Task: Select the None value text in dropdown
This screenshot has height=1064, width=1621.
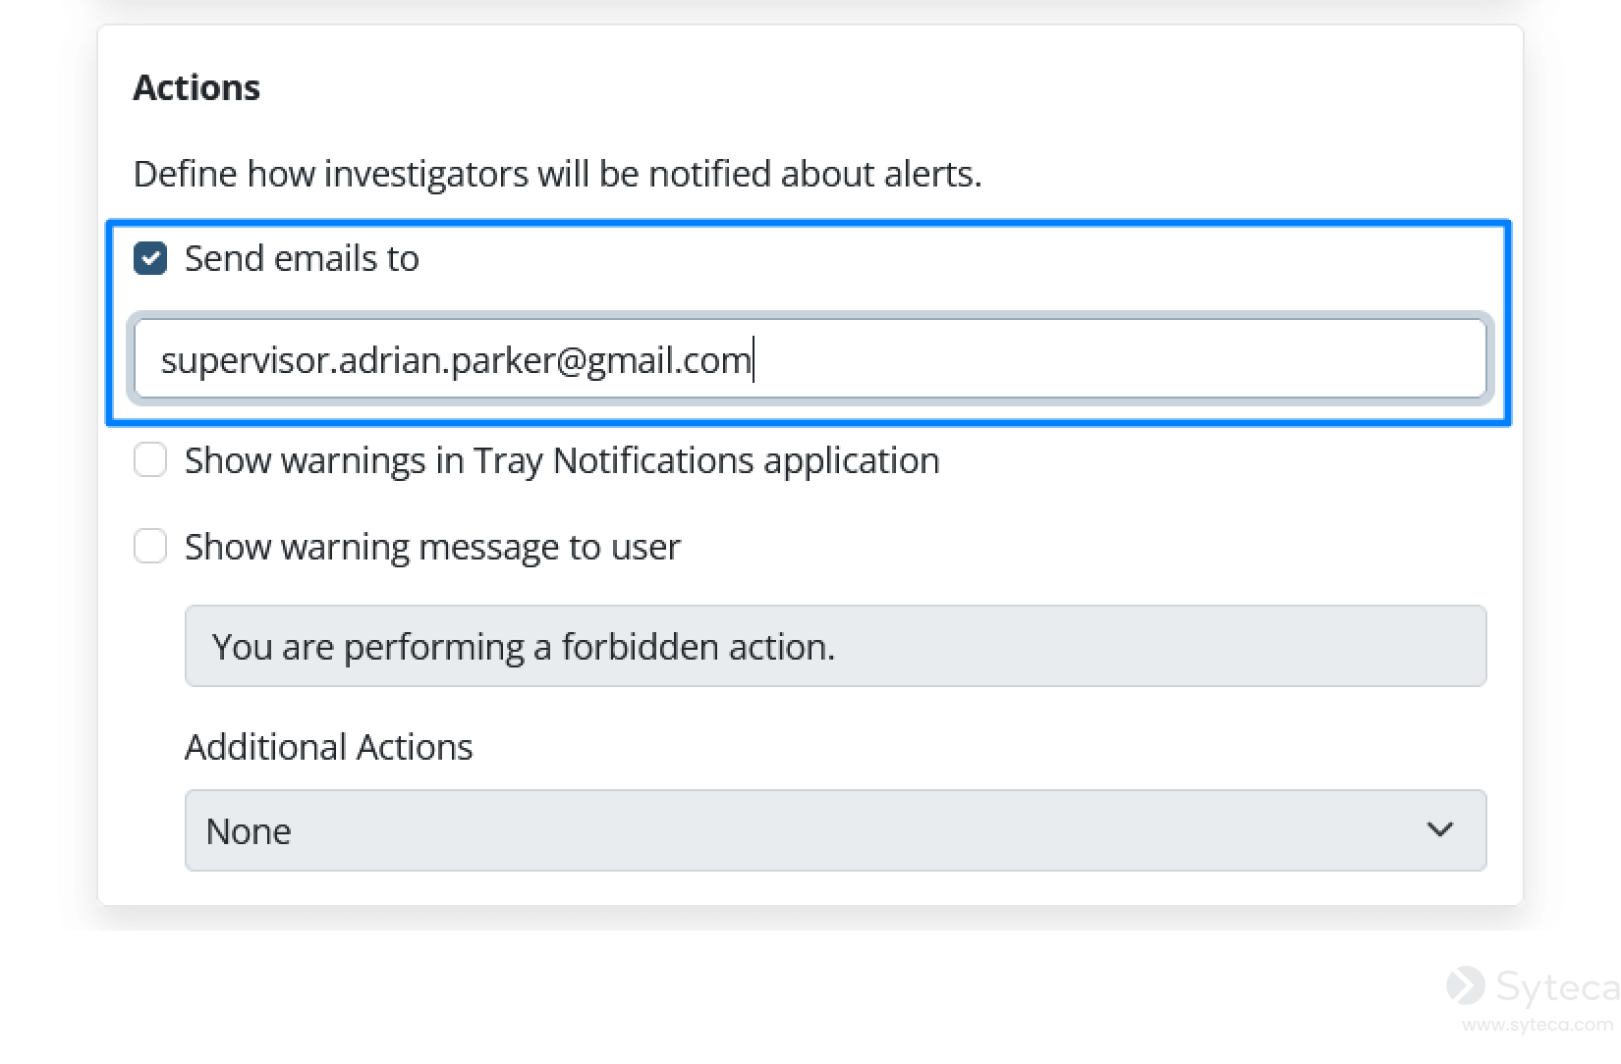Action: [249, 832]
